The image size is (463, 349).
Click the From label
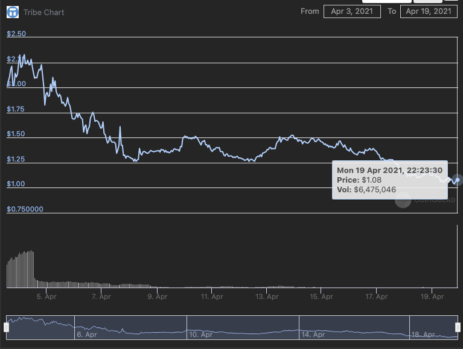[310, 11]
